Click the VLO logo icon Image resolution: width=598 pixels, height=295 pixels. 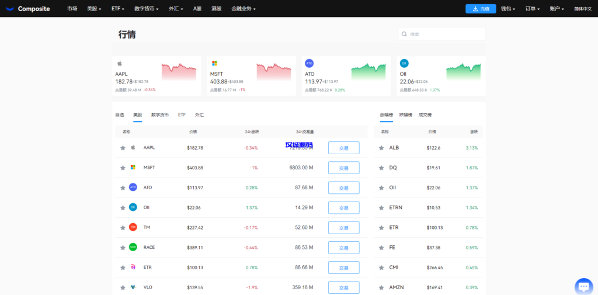click(133, 287)
